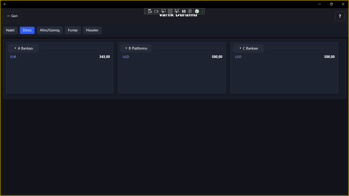This screenshot has height=196, width=349.
Task: Collapse the A Bankası group
Action: click(x=24, y=48)
